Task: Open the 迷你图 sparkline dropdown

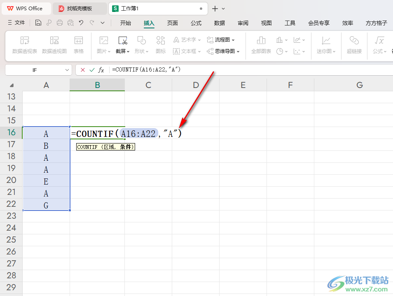Action: coord(326,45)
